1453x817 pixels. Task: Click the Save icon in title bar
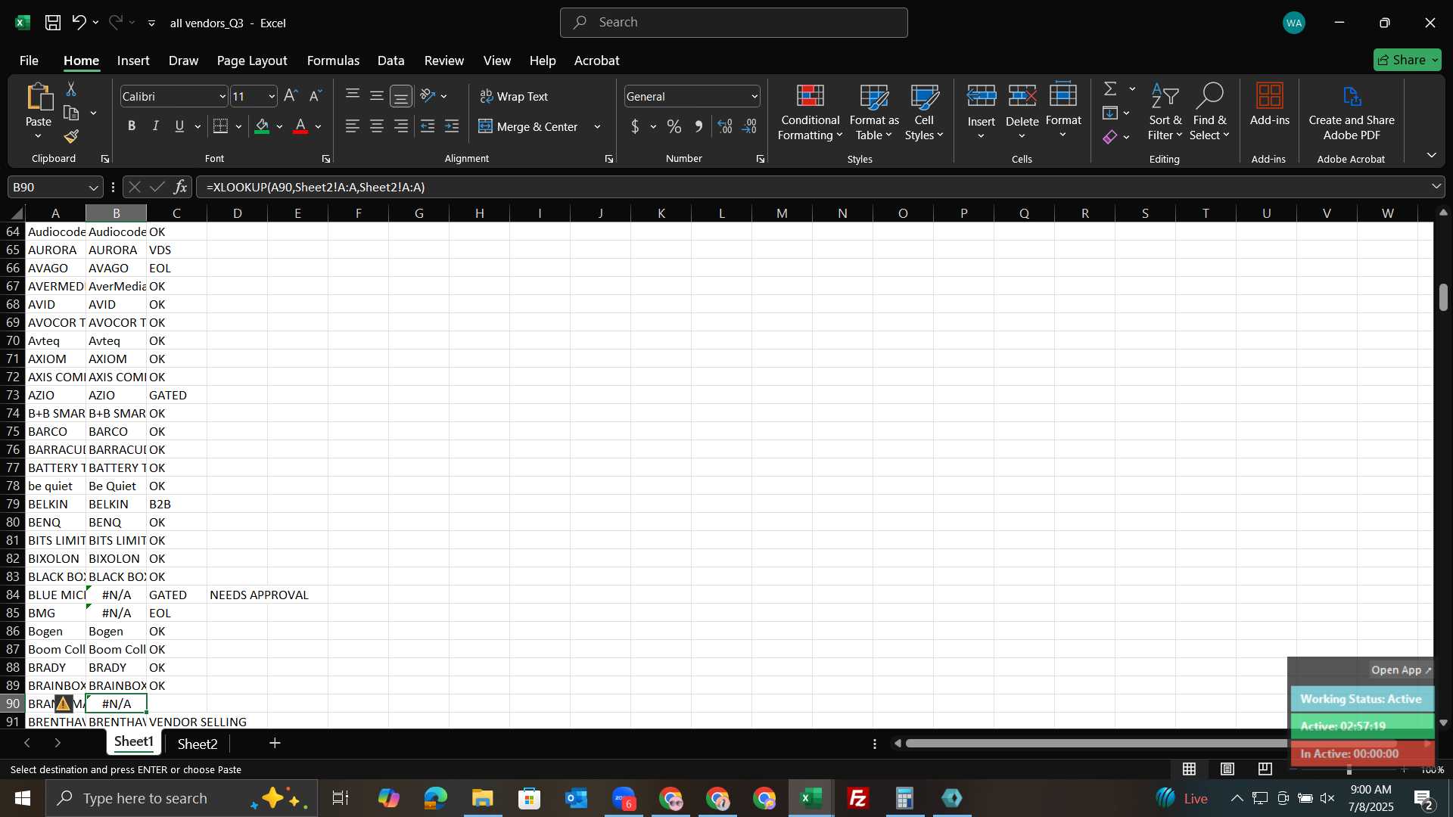[53, 23]
